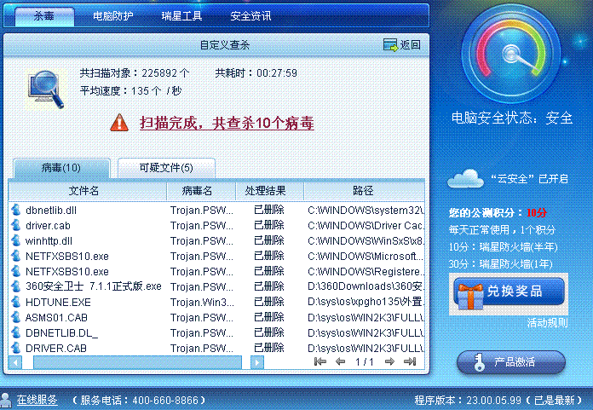Select uppercase DRIVER.CAB file name
Image resolution: width=593 pixels, height=410 pixels.
click(x=56, y=349)
